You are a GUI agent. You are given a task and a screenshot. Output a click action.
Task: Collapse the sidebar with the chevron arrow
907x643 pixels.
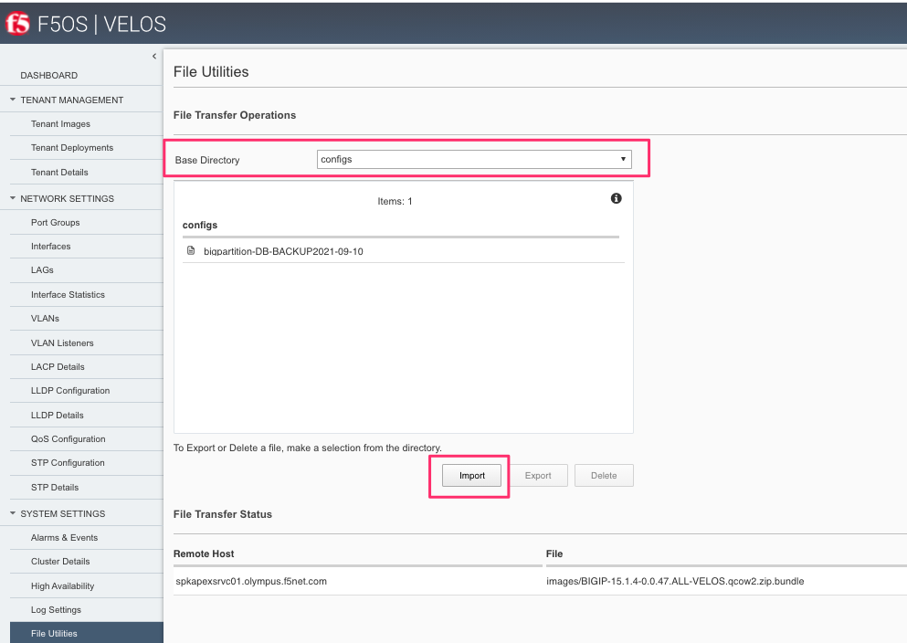[x=153, y=56]
